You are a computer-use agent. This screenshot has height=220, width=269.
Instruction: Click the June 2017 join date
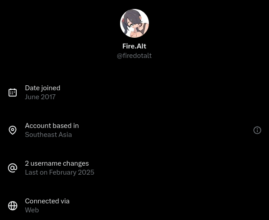tap(40, 97)
